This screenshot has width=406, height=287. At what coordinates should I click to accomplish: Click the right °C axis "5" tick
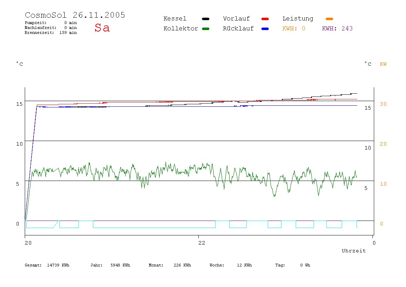click(366, 188)
